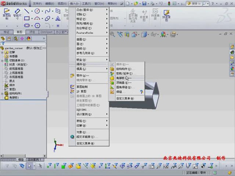Open the Rectangle tool dropdown arrow
The image size is (235, 176).
click(x=32, y=19)
